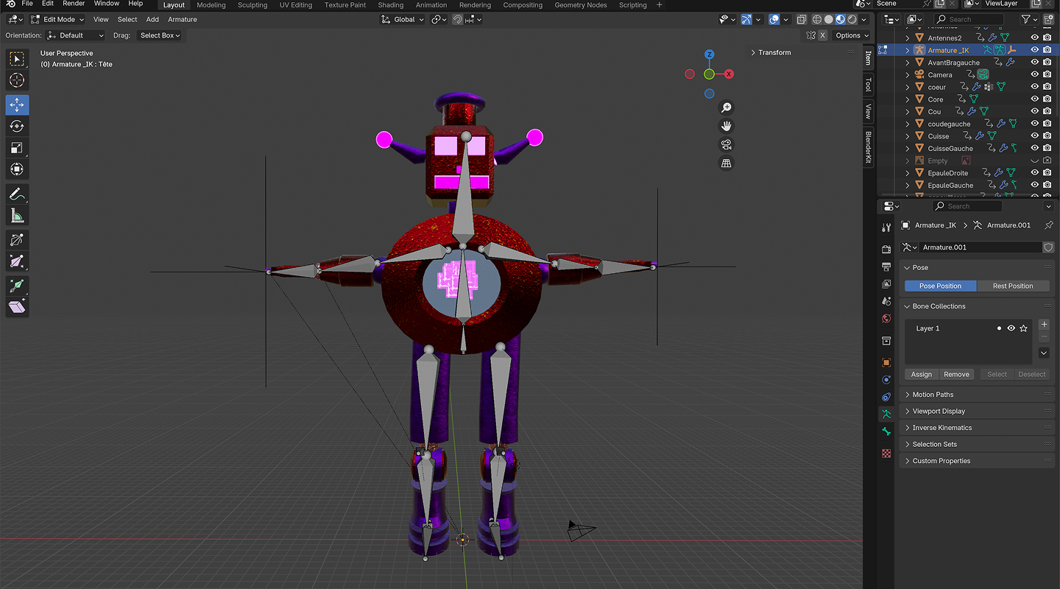Select the Armature _IK outliner row
The width and height of the screenshot is (1060, 589).
[x=969, y=50]
